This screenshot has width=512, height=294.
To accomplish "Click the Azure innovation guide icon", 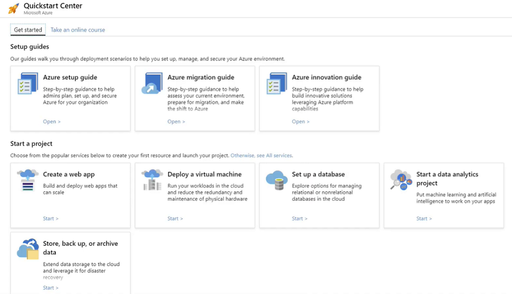I will point(277,84).
